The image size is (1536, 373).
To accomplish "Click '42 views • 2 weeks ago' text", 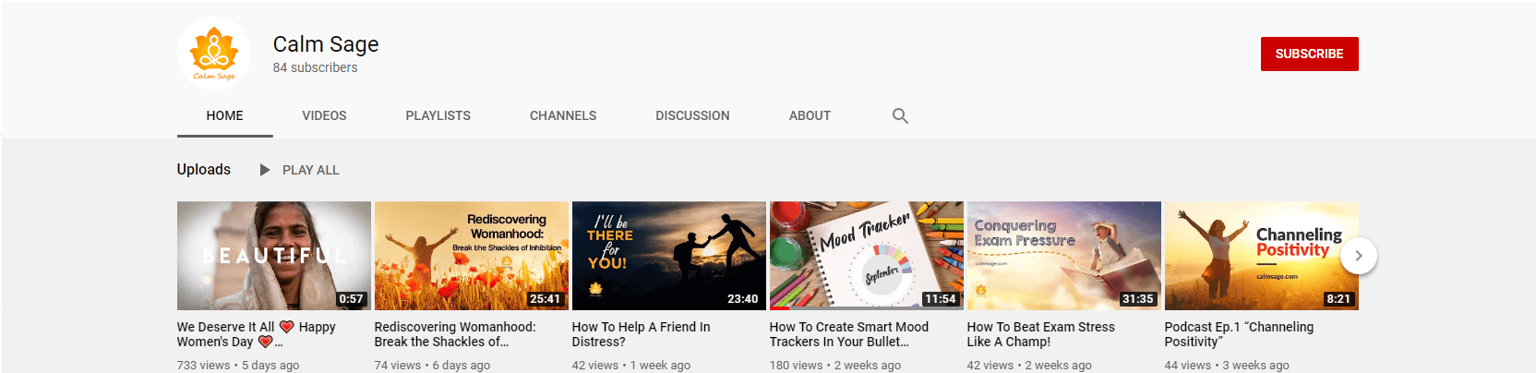I will click(1029, 365).
